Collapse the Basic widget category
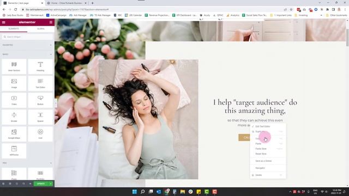 click(27, 54)
